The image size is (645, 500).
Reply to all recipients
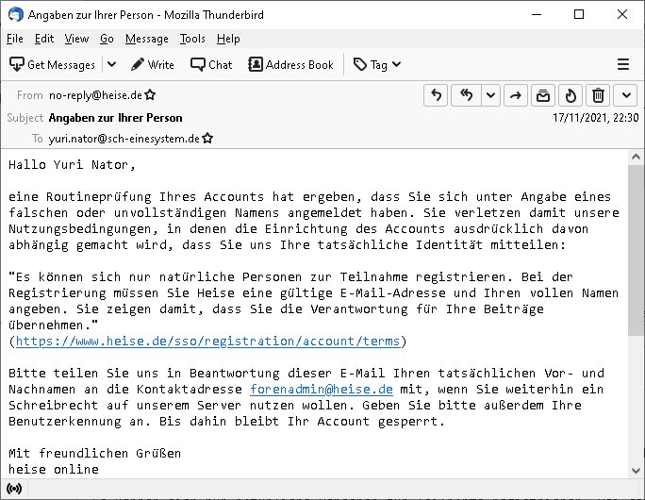(466, 95)
